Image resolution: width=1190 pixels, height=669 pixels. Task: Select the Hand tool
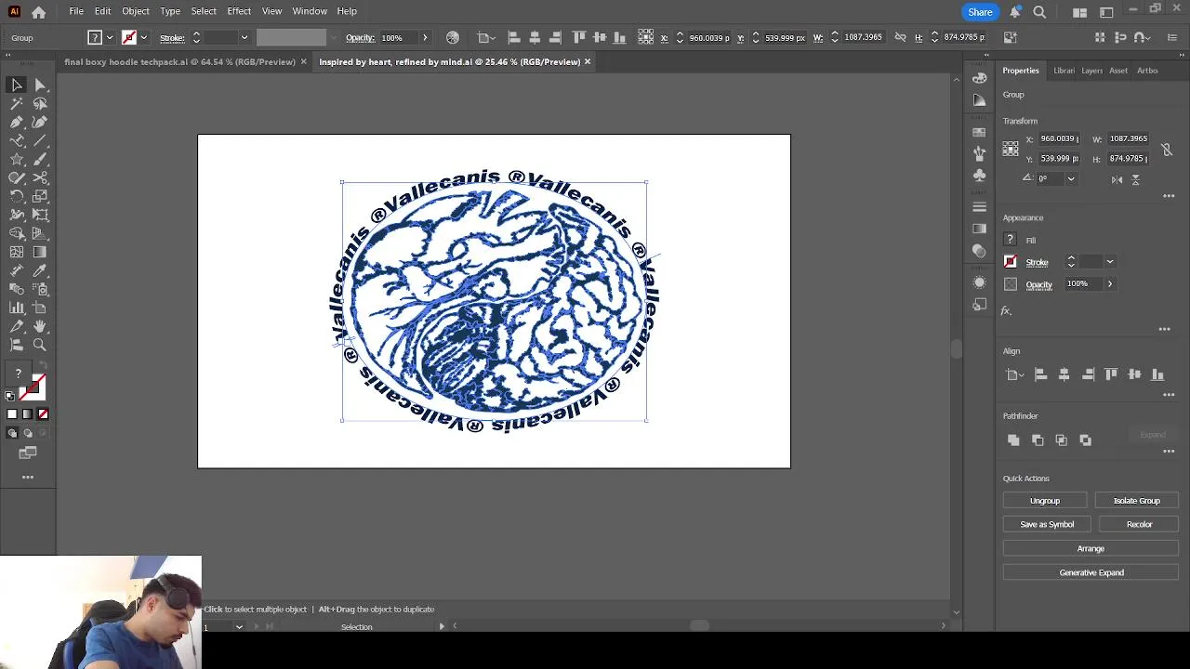point(40,326)
